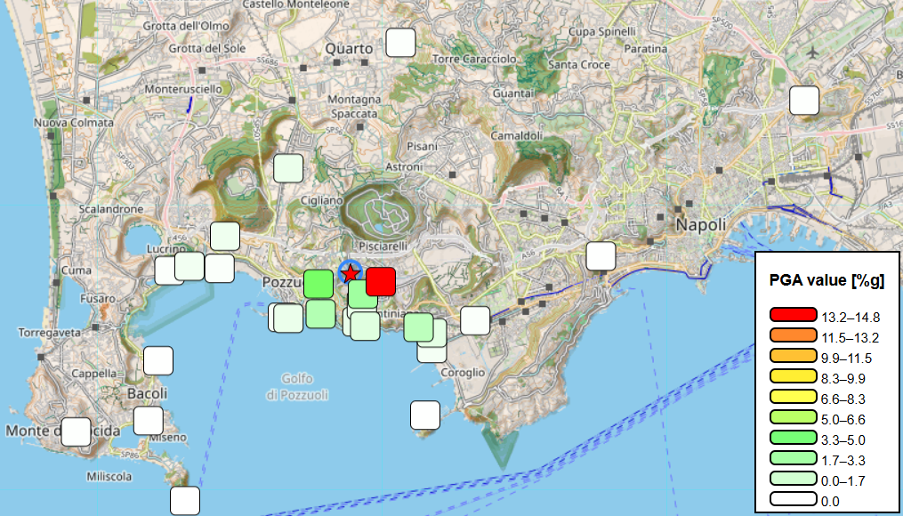Select the white marker east of Napoli coastline
903x516 pixels.
pos(600,256)
